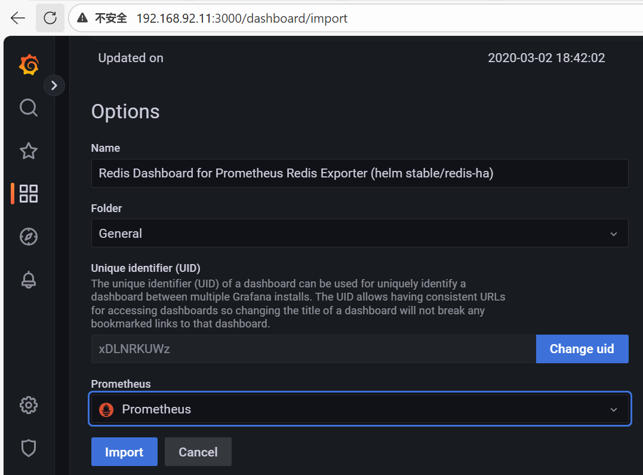This screenshot has width=643, height=475.
Task: Open Starred dashboards star icon
Action: [x=29, y=151]
